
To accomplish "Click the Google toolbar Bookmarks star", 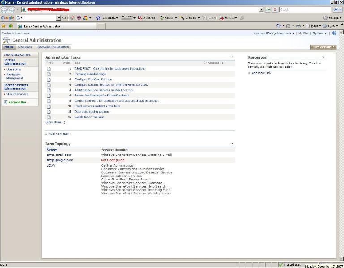I will (98, 18).
